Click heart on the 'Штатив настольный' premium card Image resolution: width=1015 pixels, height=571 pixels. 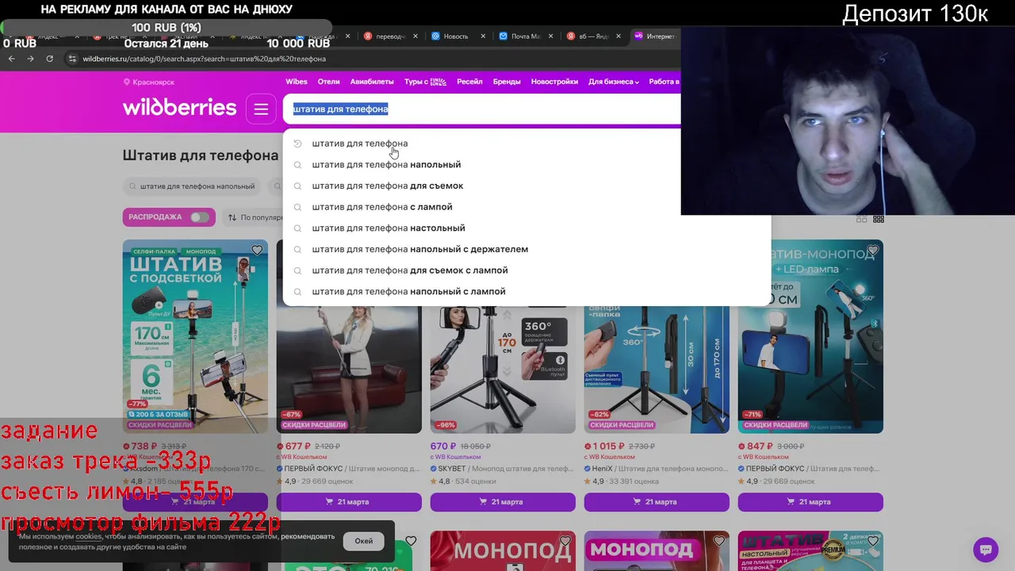point(872,542)
